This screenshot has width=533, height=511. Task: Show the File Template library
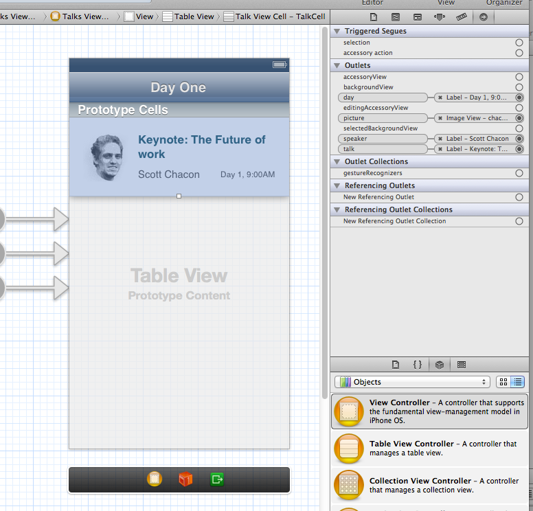(x=396, y=365)
